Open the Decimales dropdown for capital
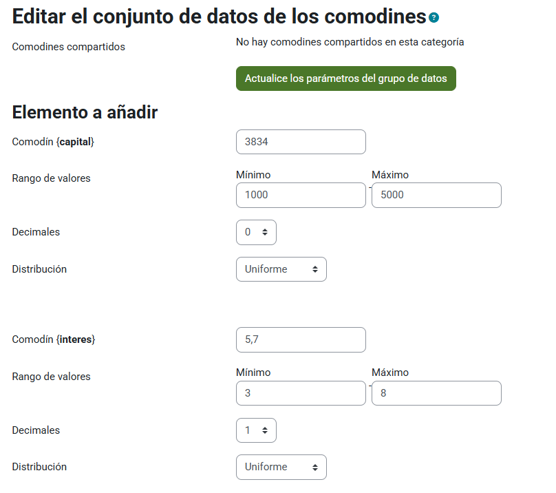556x493 pixels. coord(256,232)
